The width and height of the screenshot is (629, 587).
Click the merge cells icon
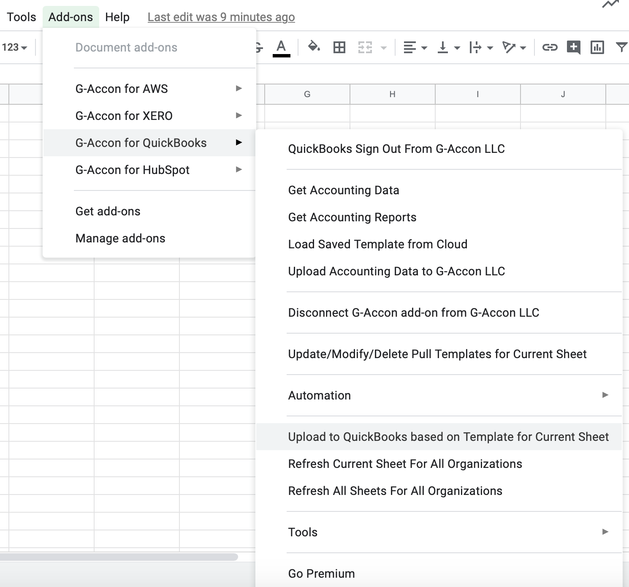tap(365, 47)
